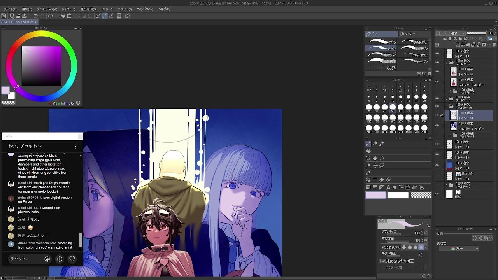The image size is (498, 280).
Task: Click the Save icon in the command bar
Action: pos(24,16)
